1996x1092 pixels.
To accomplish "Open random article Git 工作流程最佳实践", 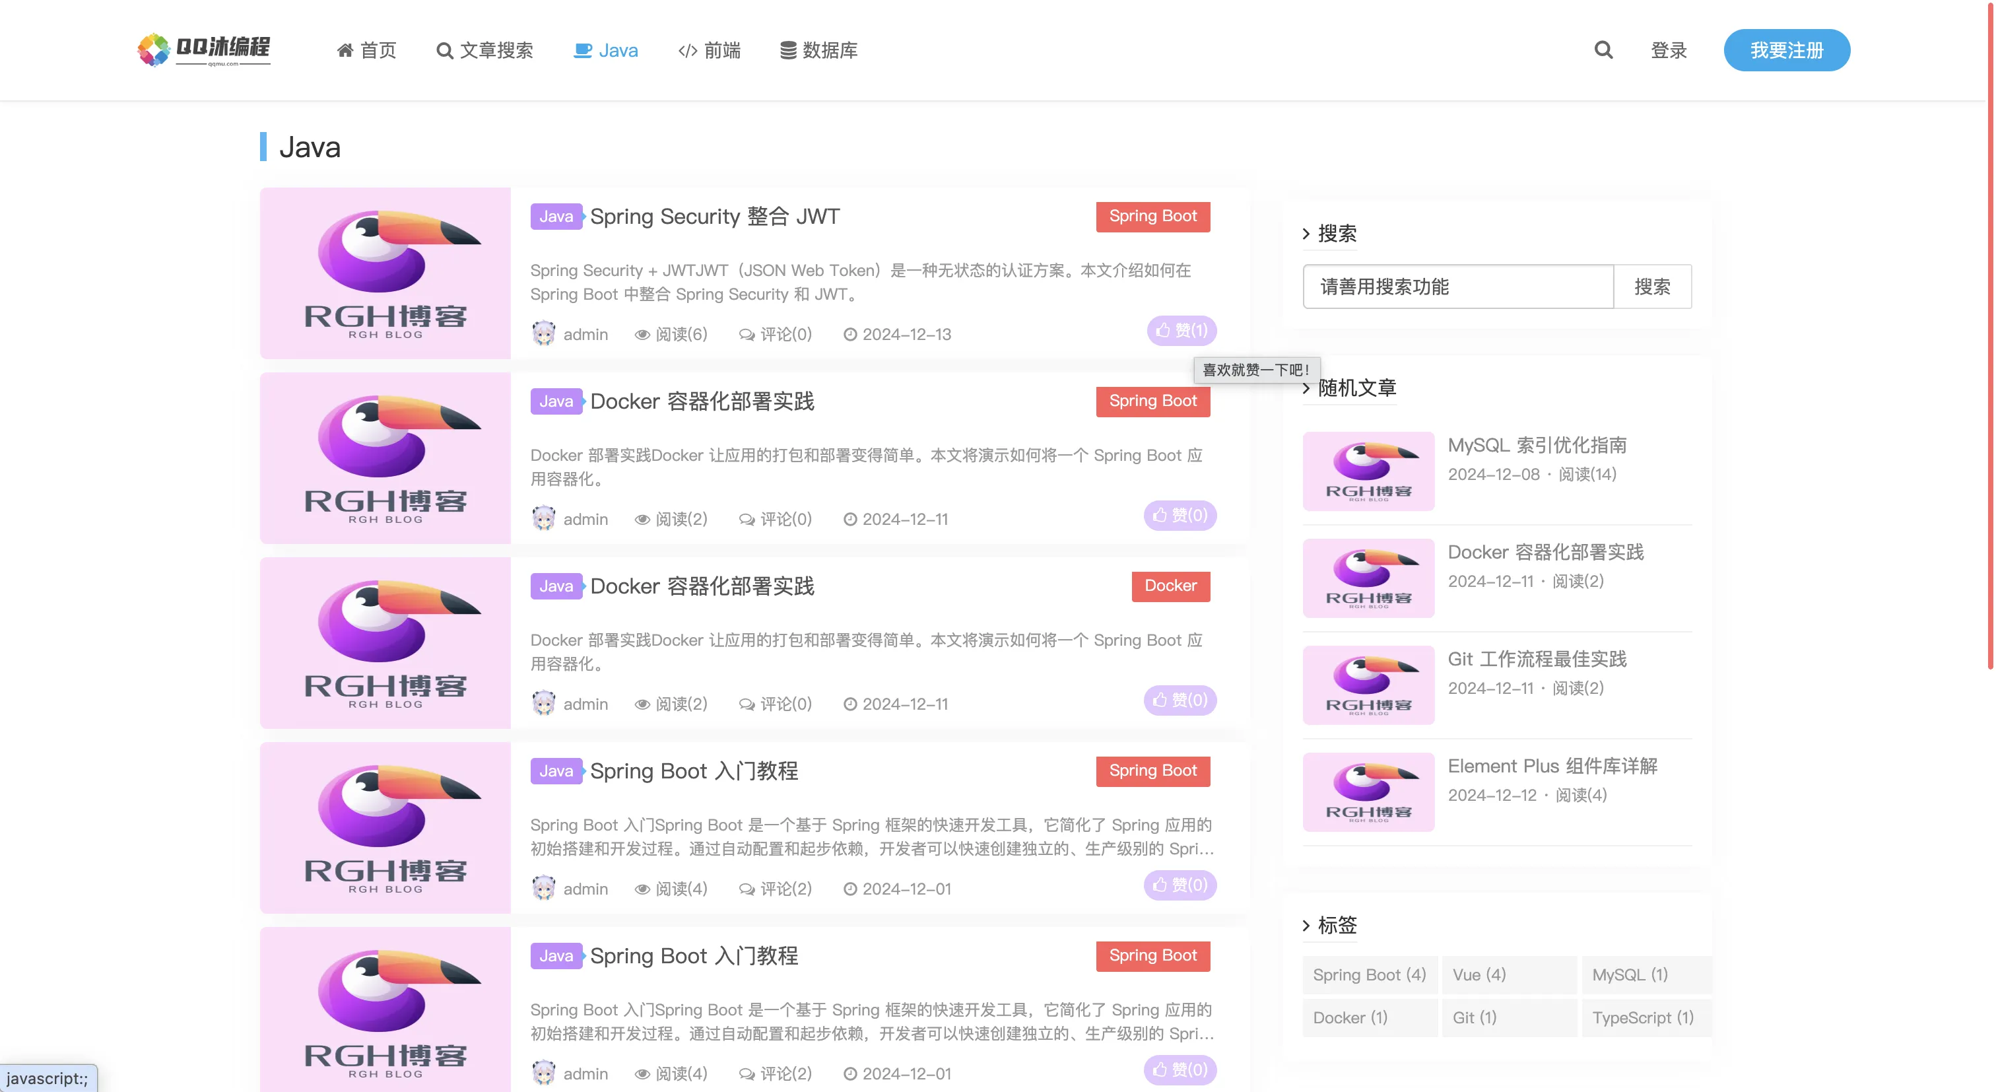I will pos(1537,659).
